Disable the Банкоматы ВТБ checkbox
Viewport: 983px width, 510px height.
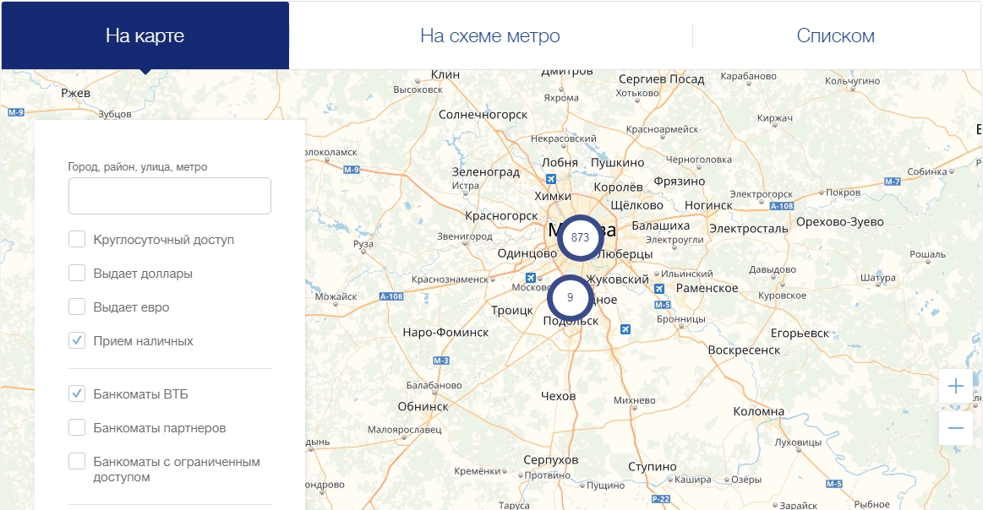coord(77,394)
